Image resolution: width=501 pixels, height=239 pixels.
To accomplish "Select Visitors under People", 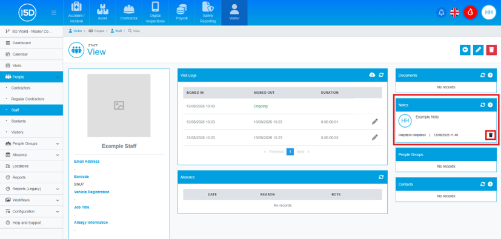I will point(32,132).
